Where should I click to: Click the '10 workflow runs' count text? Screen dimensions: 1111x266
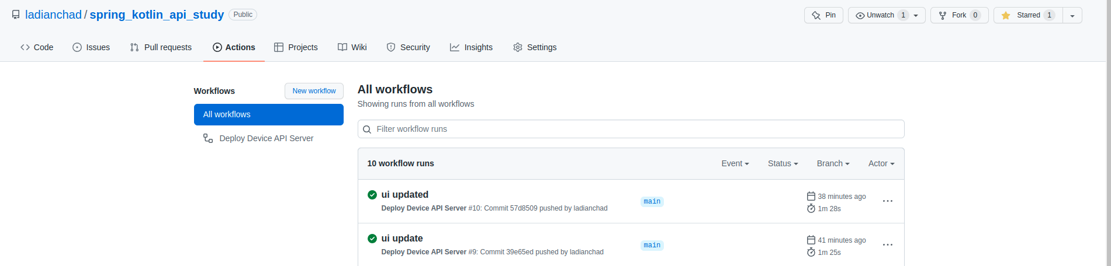(400, 163)
